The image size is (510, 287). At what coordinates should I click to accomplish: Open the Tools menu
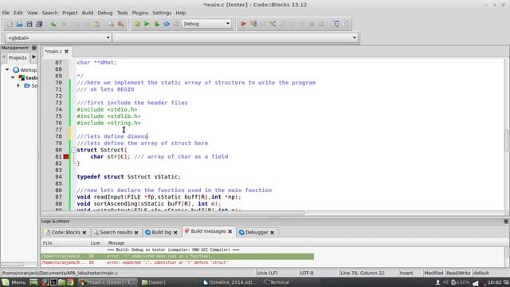coord(122,13)
